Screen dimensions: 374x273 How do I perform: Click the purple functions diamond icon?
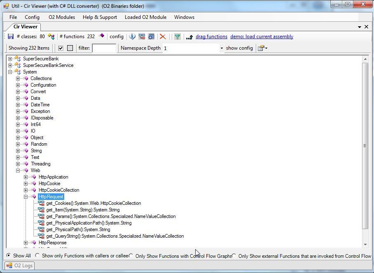pos(102,36)
